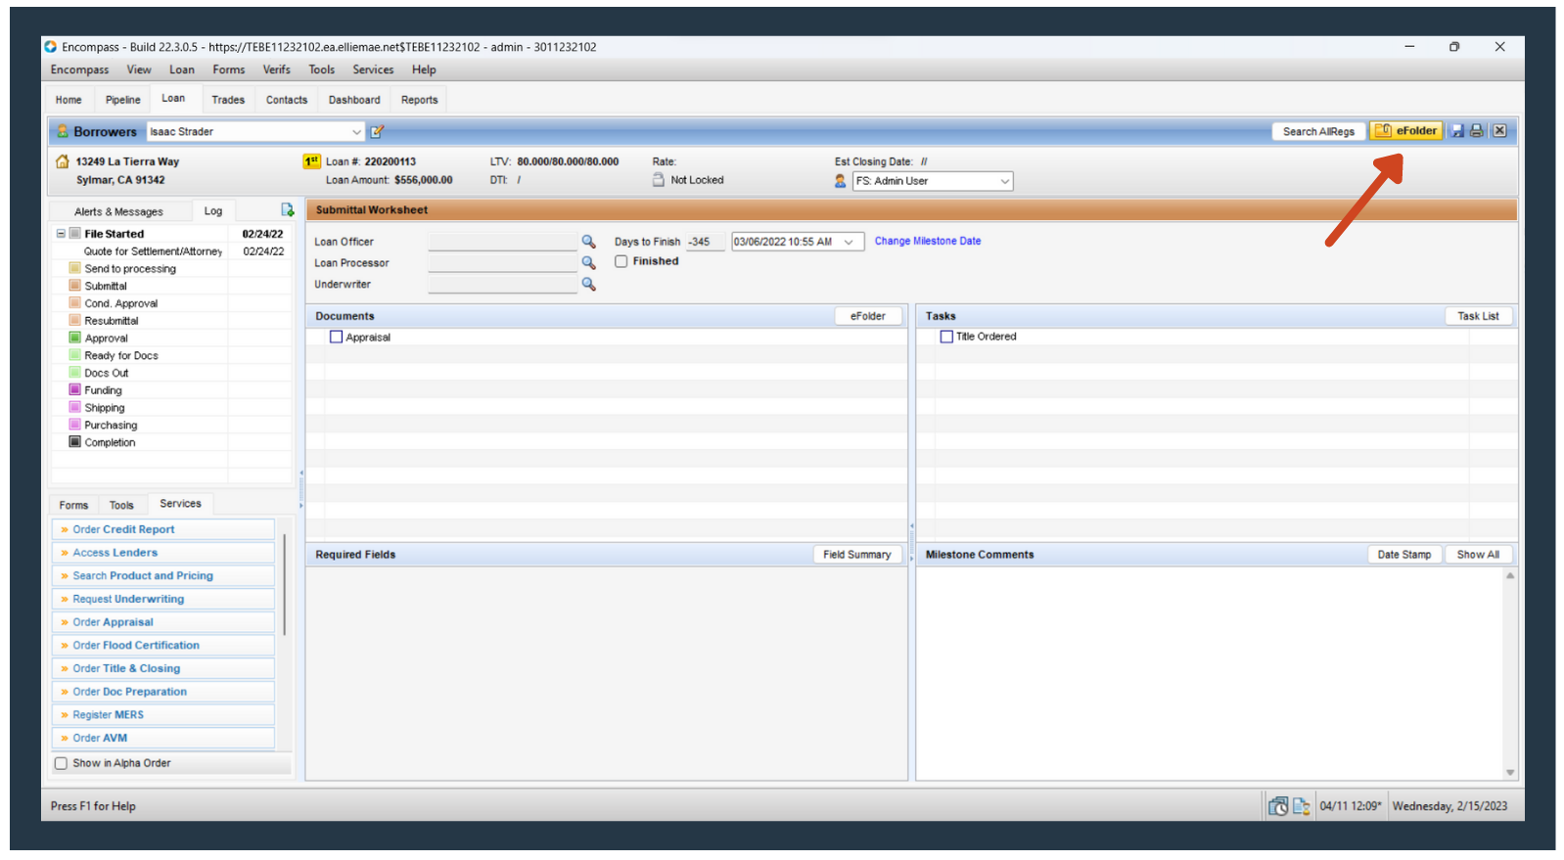1564x860 pixels.
Task: Click the Task List button
Action: click(1478, 316)
